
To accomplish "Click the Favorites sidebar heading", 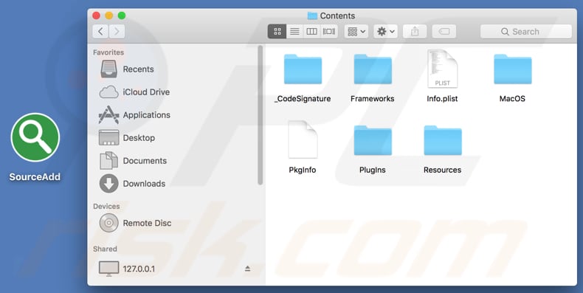I will [108, 52].
